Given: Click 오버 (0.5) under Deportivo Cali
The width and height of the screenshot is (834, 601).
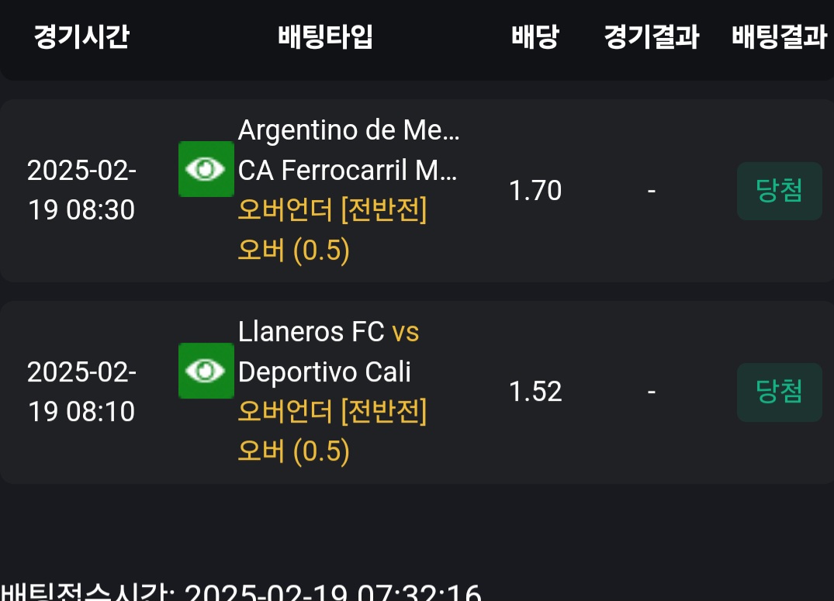Looking at the screenshot, I should tap(293, 451).
